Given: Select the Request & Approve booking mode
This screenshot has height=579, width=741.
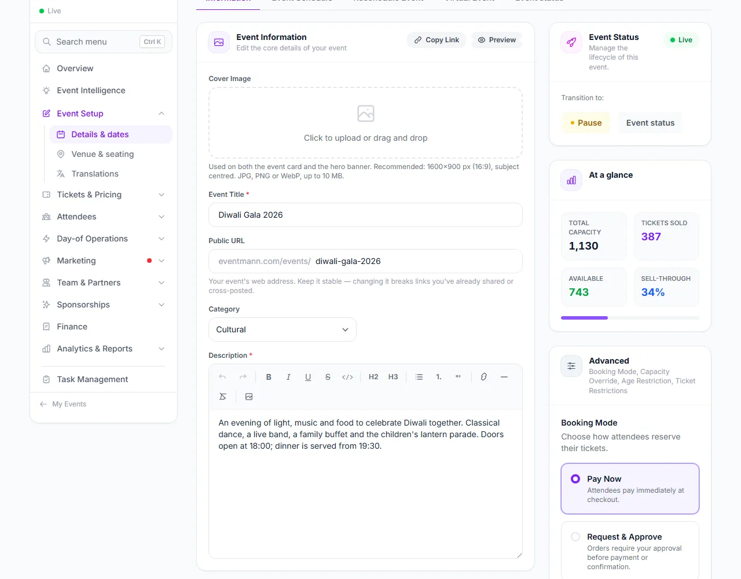Looking at the screenshot, I should (630, 551).
